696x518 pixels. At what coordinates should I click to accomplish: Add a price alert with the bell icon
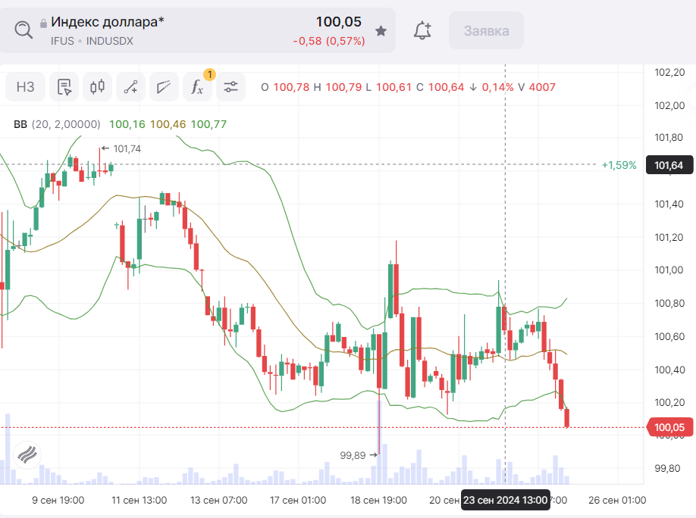click(x=422, y=31)
